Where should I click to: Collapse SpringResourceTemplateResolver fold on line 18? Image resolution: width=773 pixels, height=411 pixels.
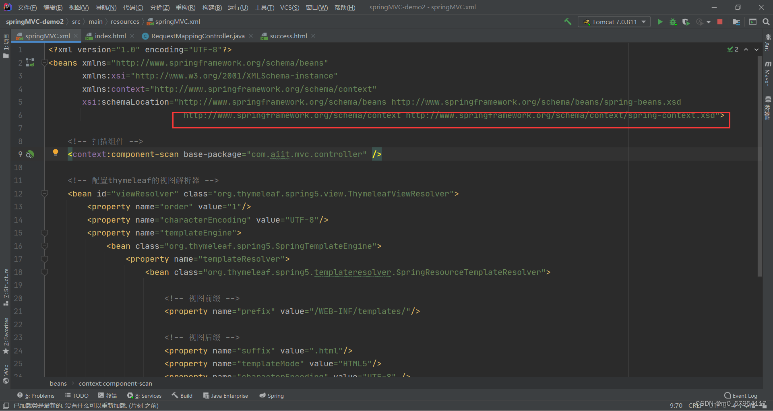[x=44, y=272]
